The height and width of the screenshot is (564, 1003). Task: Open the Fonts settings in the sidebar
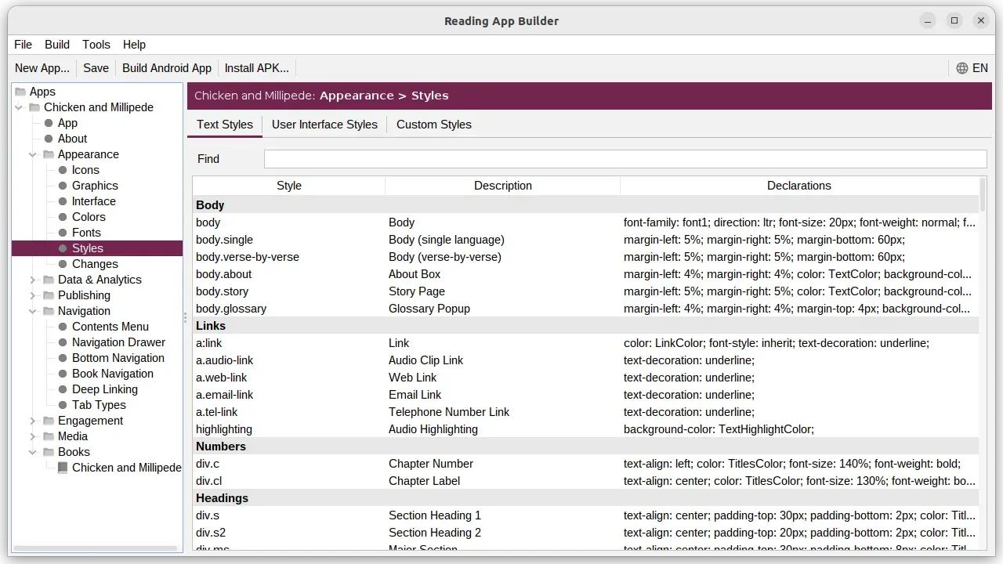[86, 233]
